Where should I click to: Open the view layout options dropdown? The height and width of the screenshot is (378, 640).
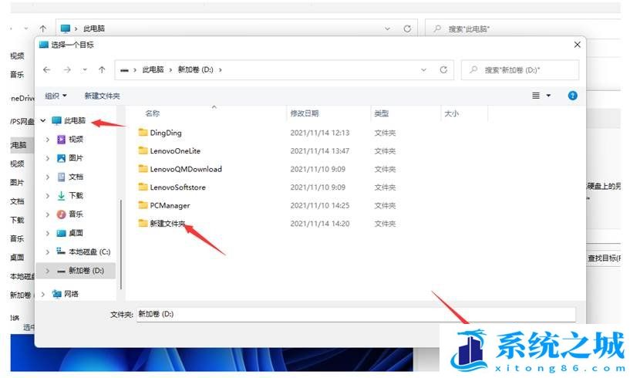click(x=541, y=96)
